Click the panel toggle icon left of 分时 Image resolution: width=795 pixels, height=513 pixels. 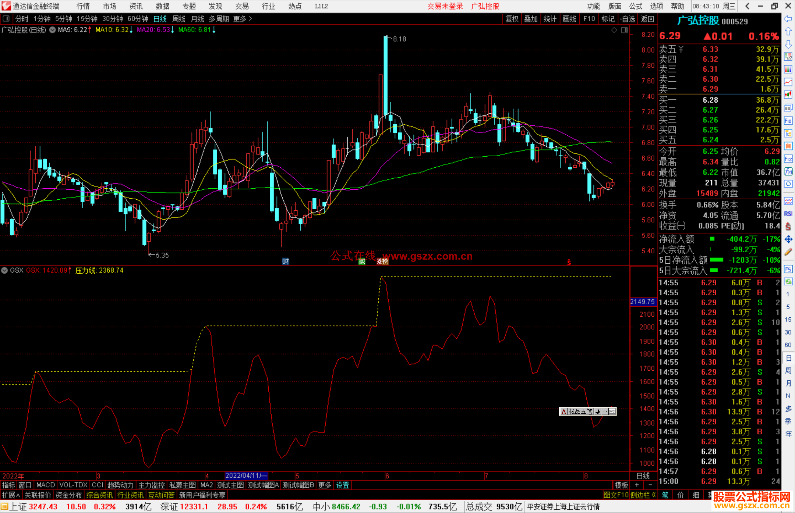6,18
